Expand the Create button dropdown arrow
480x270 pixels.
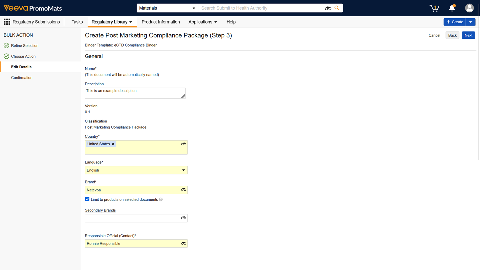[x=470, y=22]
